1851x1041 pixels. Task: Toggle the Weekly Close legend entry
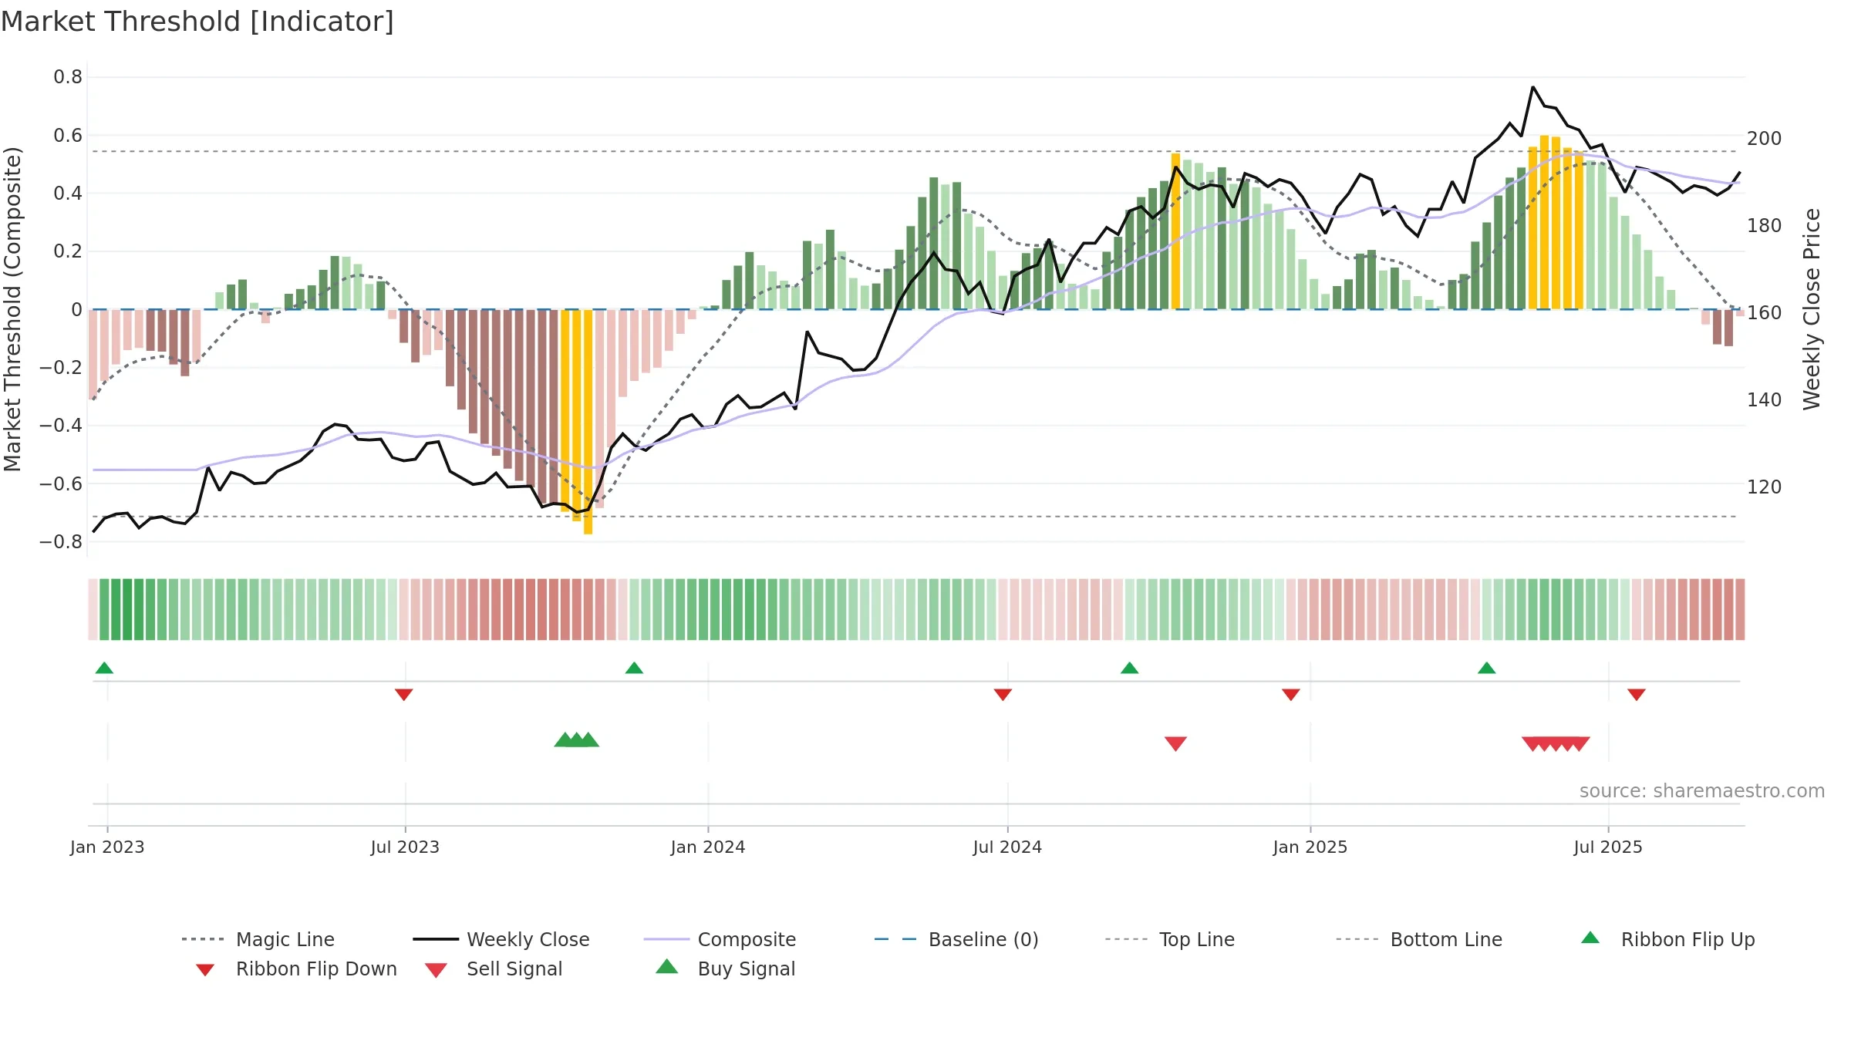pos(501,939)
